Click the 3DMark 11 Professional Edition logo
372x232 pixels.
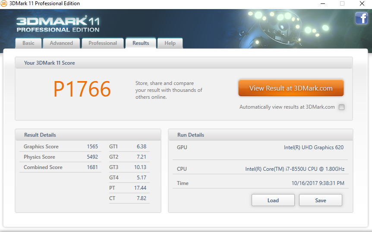[58, 24]
